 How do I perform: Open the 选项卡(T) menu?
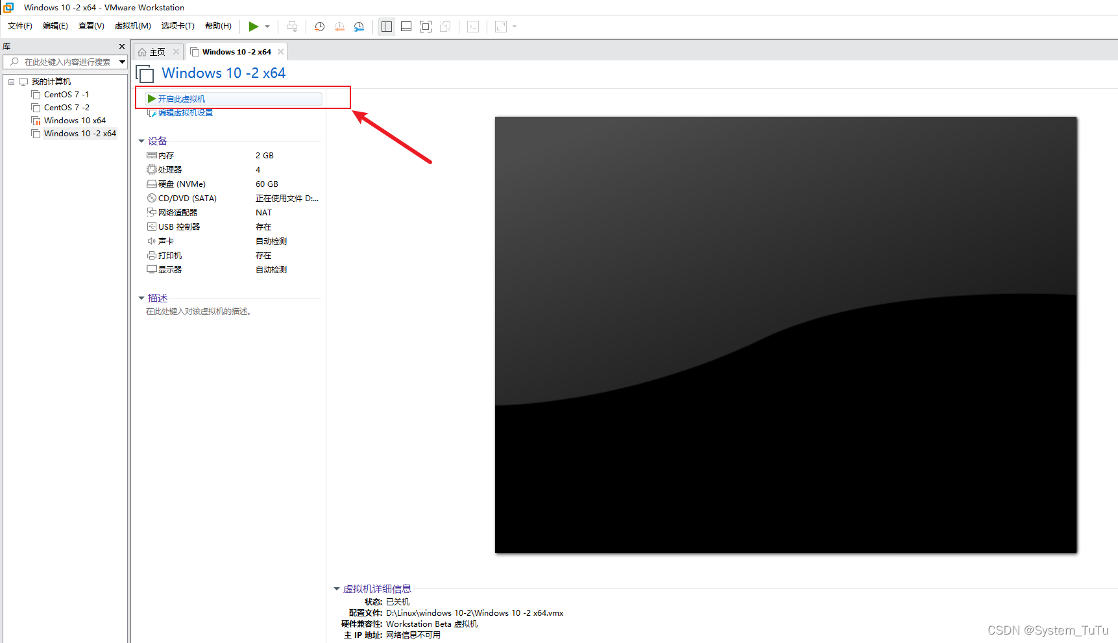tap(178, 26)
